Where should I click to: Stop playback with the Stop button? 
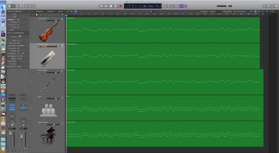point(111,6)
